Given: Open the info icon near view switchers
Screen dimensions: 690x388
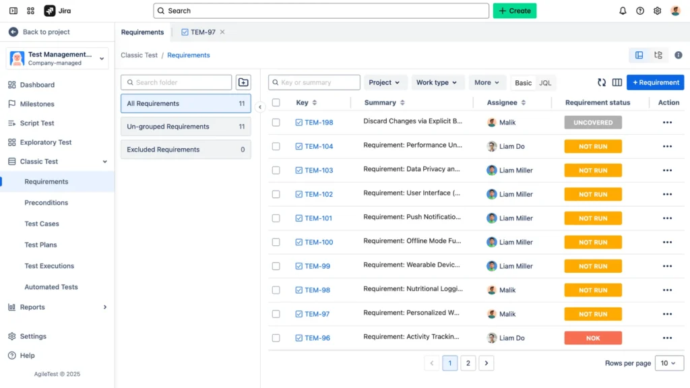Looking at the screenshot, I should click(x=678, y=55).
